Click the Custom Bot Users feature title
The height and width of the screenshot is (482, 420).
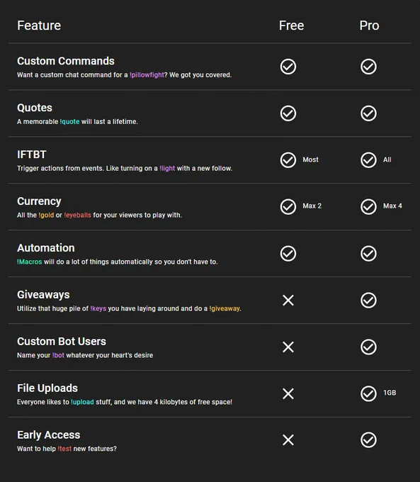[x=62, y=342]
